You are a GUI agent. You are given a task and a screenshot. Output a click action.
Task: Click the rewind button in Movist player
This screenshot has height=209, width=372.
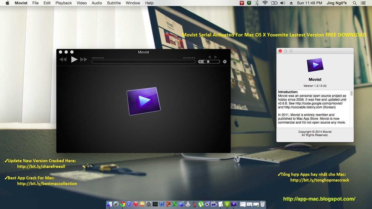pos(63,60)
